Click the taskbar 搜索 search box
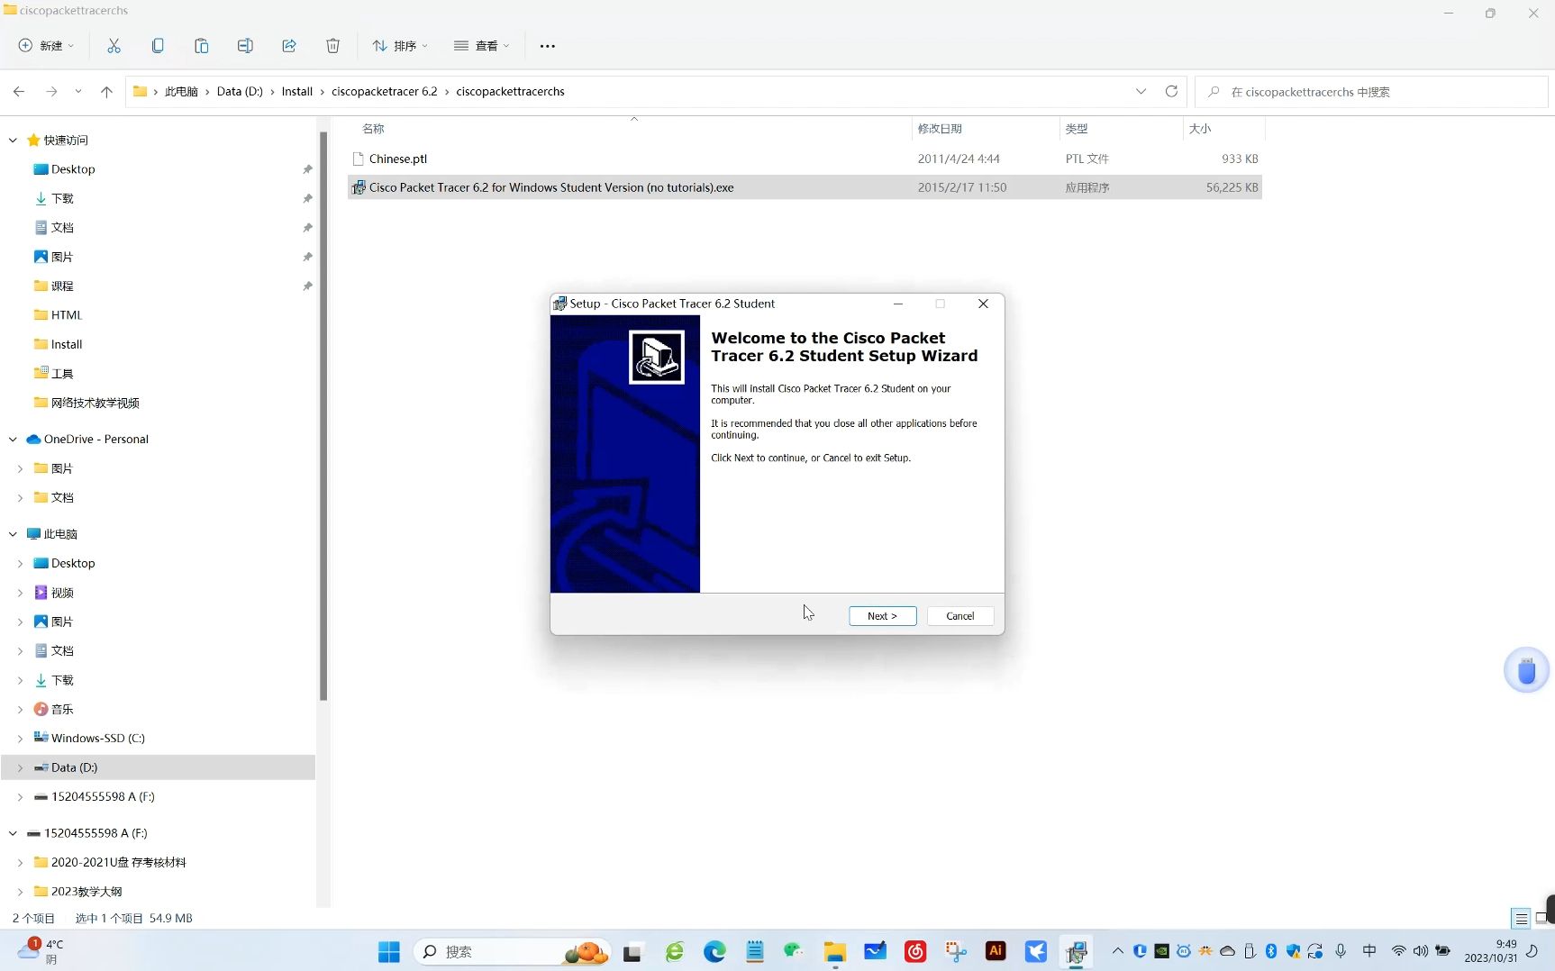This screenshot has width=1555, height=971. pyautogui.click(x=512, y=952)
